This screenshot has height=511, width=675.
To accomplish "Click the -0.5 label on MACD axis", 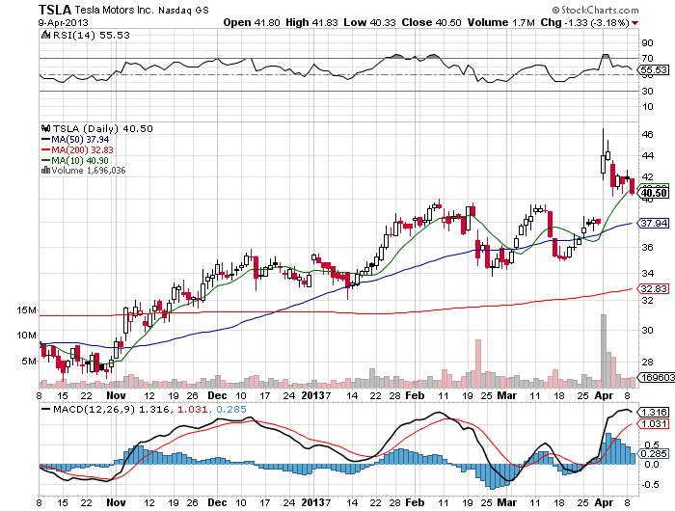I will tap(650, 484).
